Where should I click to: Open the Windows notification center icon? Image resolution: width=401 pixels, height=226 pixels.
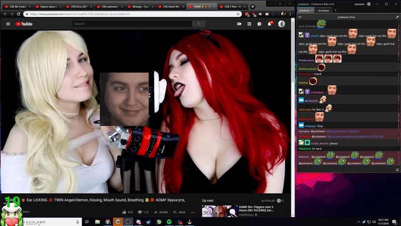point(395,222)
